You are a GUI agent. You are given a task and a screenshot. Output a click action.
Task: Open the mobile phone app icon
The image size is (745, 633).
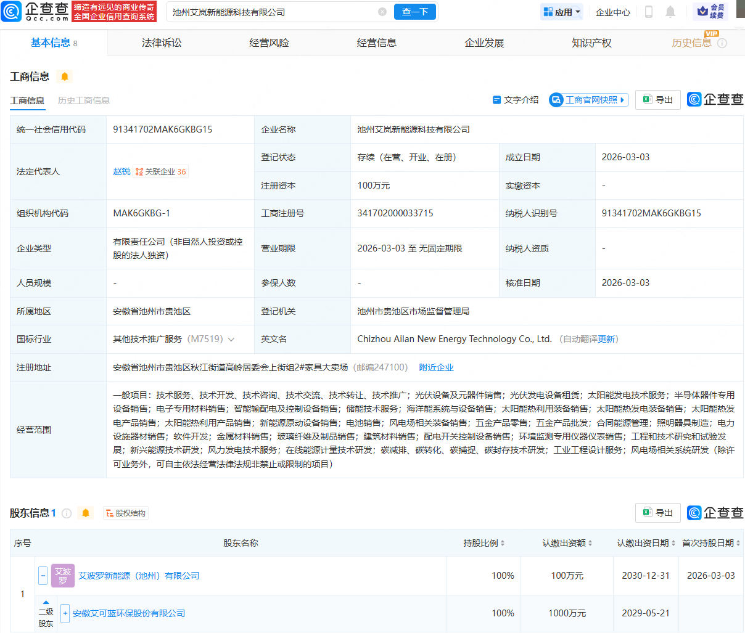coord(649,12)
